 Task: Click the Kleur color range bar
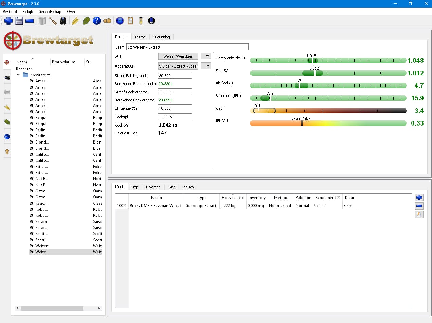pos(328,111)
